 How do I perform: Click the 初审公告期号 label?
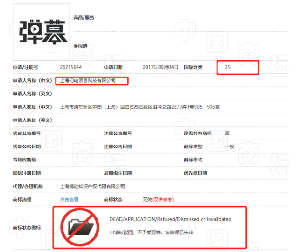(x=27, y=133)
